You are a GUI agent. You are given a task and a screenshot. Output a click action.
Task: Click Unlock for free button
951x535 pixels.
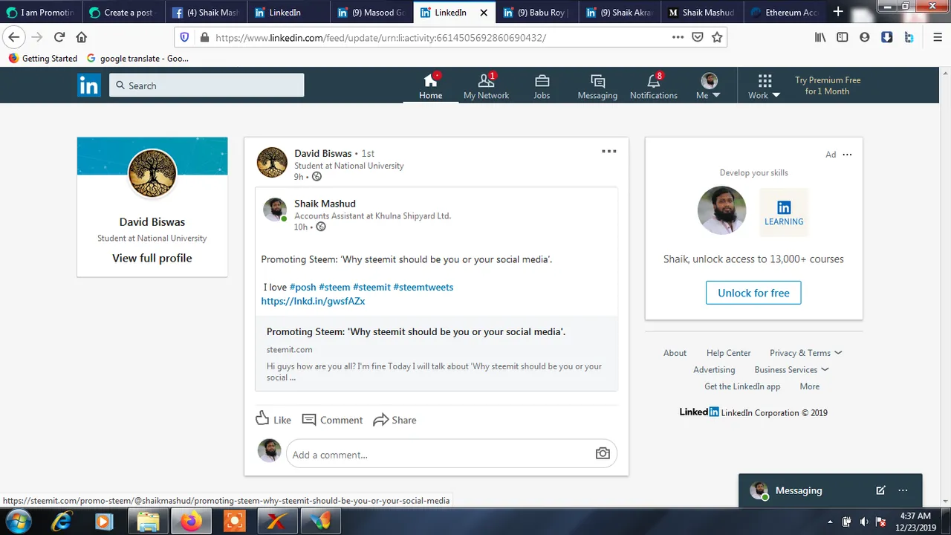click(753, 293)
